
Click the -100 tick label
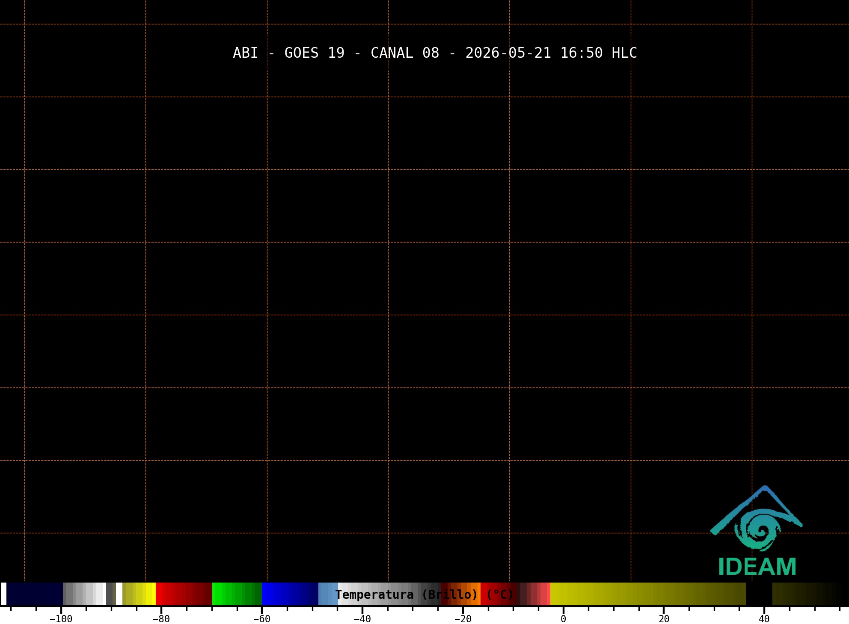tap(61, 619)
